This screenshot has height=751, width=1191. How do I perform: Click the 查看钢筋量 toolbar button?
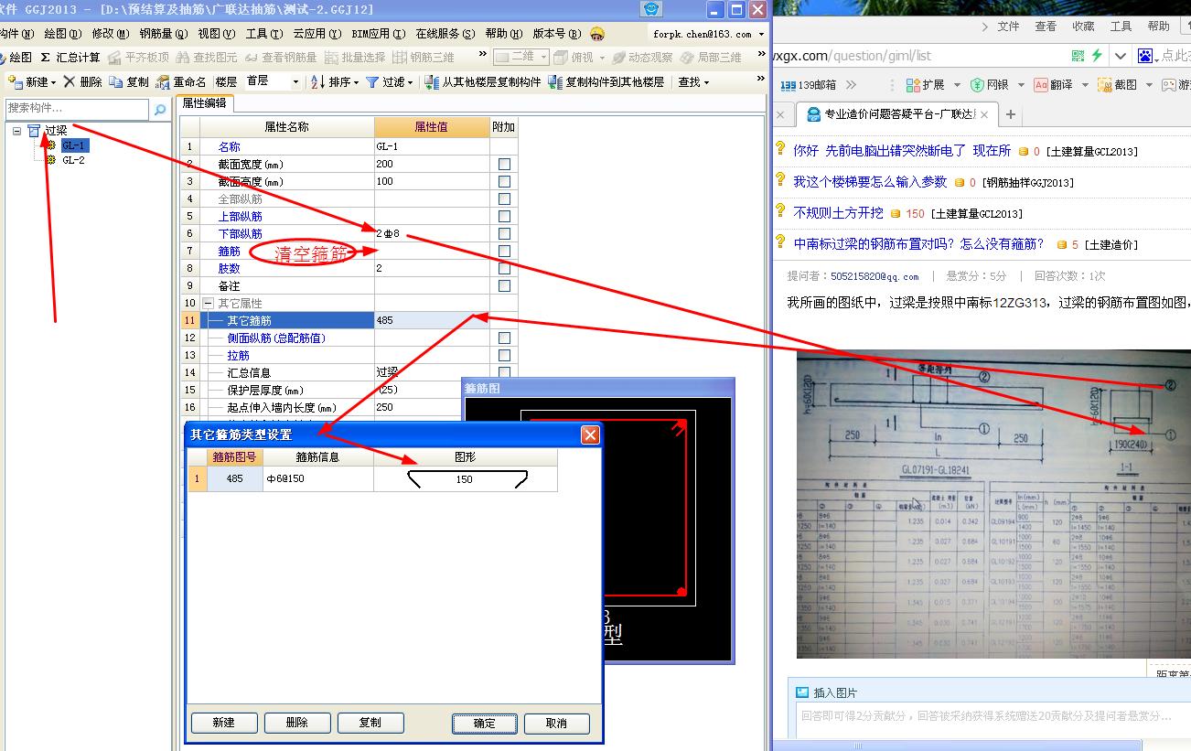(280, 57)
